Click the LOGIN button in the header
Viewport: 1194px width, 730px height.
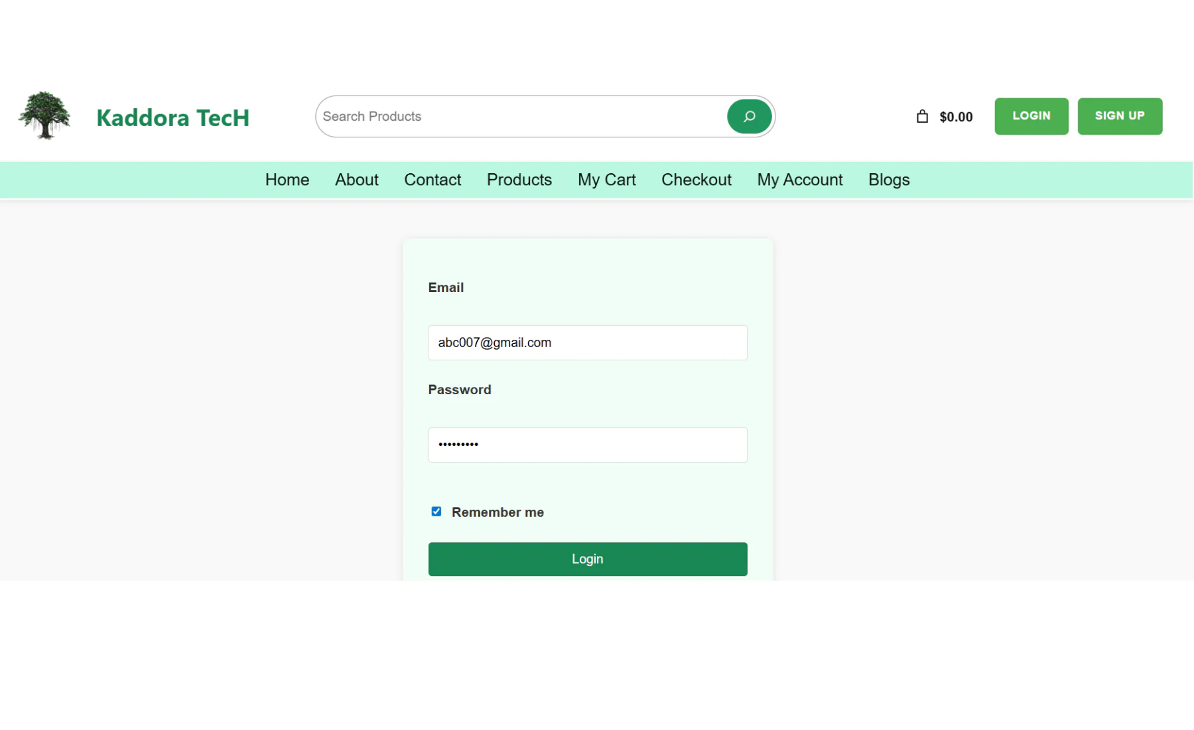click(1031, 116)
